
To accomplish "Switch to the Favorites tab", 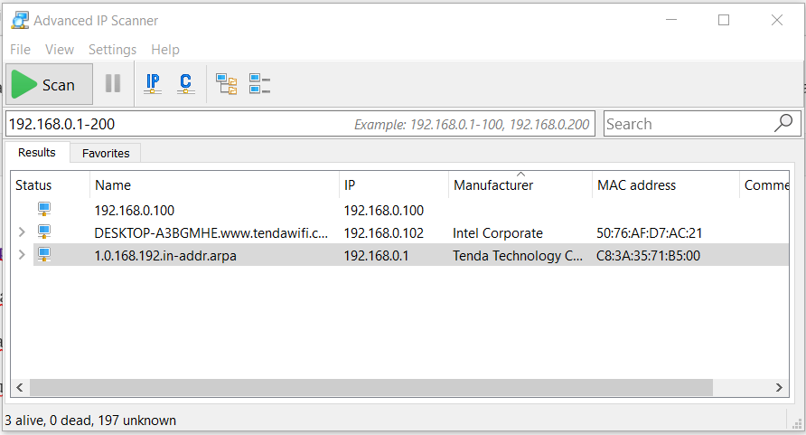I will (x=106, y=153).
